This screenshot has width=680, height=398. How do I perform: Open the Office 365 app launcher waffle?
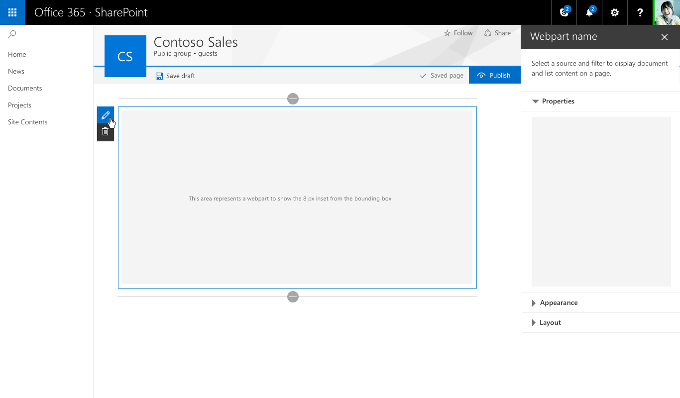12,12
